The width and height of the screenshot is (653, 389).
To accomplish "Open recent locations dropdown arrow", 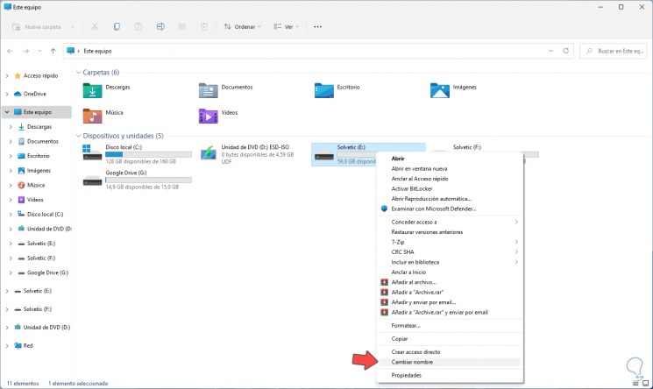I will 39,51.
